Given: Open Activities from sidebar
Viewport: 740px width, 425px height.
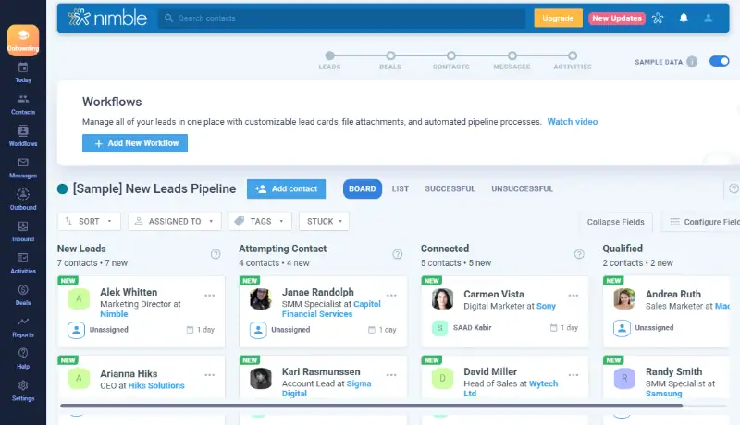Looking at the screenshot, I should (23, 263).
